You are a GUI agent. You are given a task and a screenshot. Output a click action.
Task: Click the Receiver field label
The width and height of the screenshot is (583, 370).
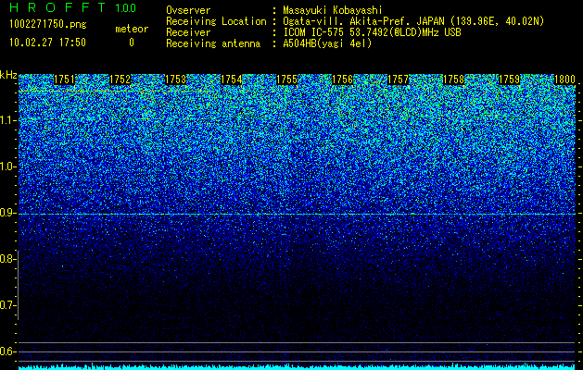pos(188,32)
